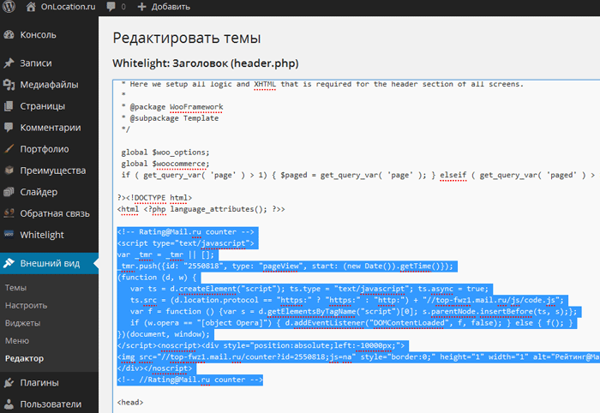Go to Настроить submenu
The image size is (600, 413).
[x=26, y=305]
